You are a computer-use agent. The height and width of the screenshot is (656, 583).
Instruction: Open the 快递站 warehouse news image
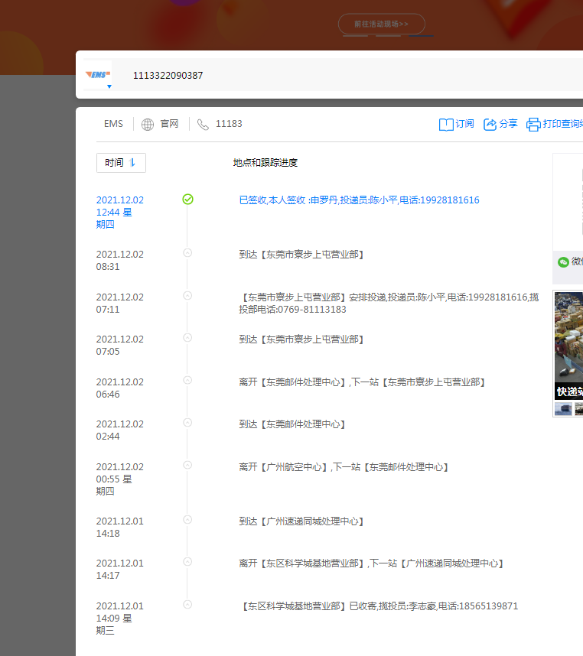coord(568,346)
